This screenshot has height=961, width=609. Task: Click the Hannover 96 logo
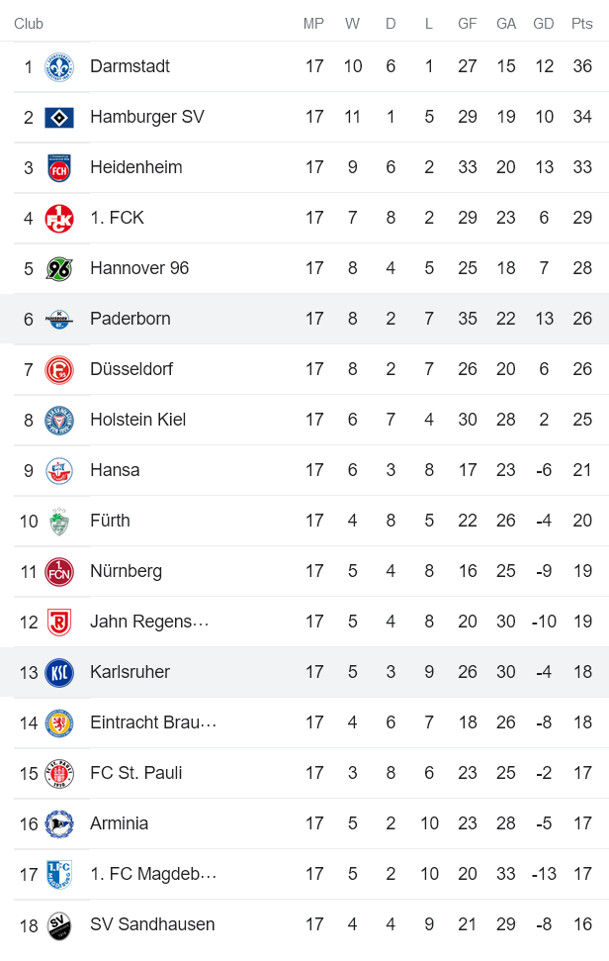tap(58, 267)
